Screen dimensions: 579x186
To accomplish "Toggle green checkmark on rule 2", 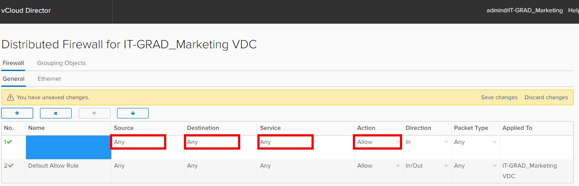I will [x=11, y=166].
